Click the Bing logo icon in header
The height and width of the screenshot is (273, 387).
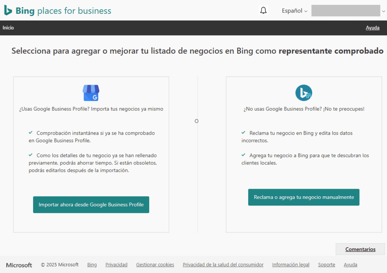pos(8,10)
